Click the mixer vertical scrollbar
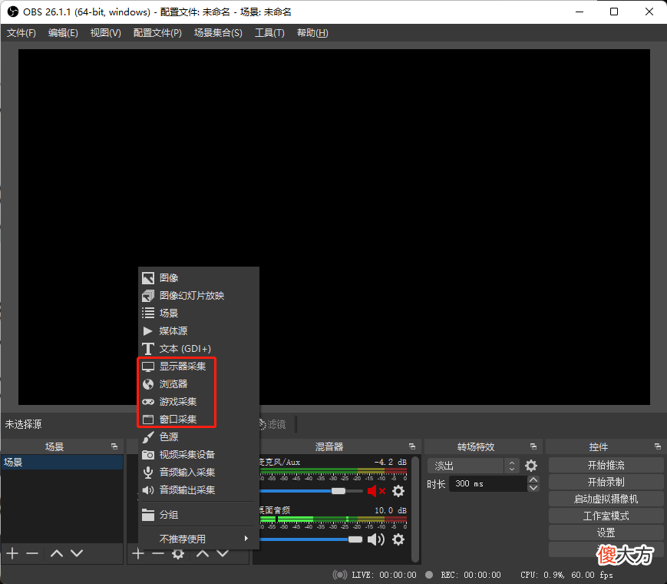This screenshot has height=584, width=667. coord(415,509)
